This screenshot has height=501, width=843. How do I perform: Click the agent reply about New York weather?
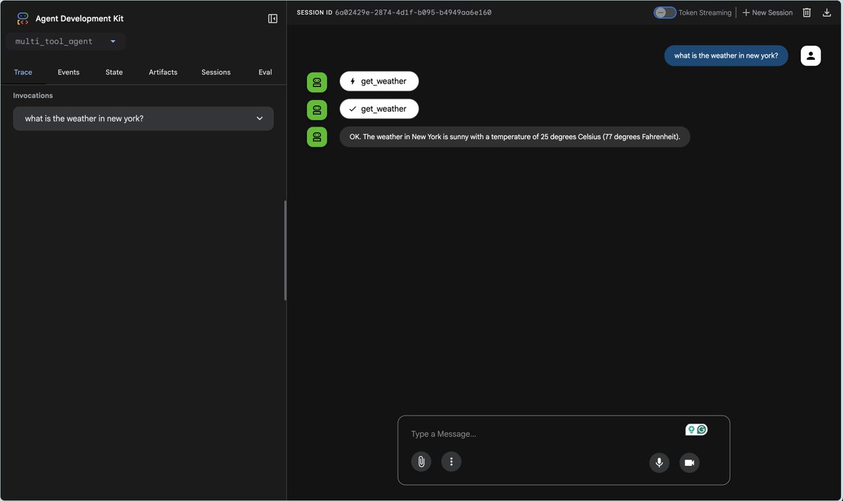[514, 137]
